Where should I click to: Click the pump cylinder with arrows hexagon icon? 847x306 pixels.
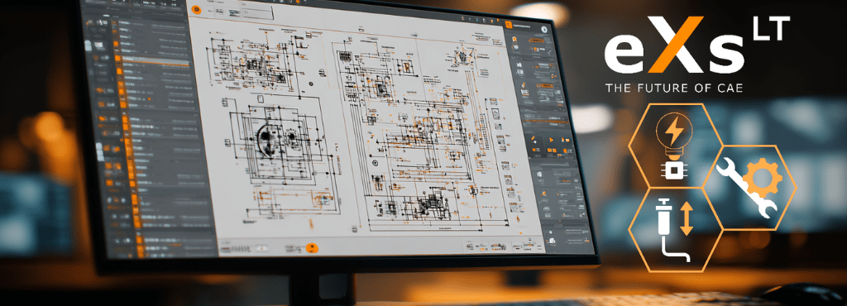click(676, 229)
